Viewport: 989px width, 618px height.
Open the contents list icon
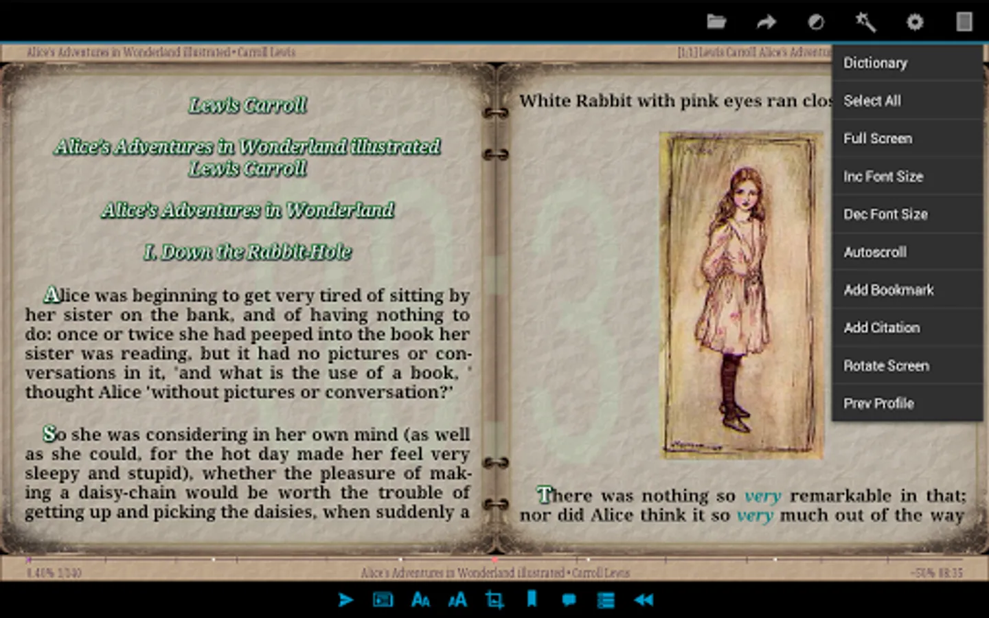606,600
